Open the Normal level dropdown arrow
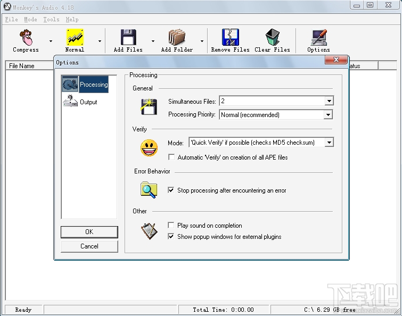Image resolution: width=402 pixels, height=316 pixels. click(100, 41)
